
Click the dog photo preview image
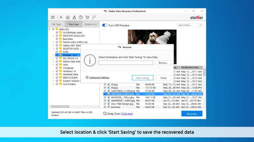pos(152,37)
